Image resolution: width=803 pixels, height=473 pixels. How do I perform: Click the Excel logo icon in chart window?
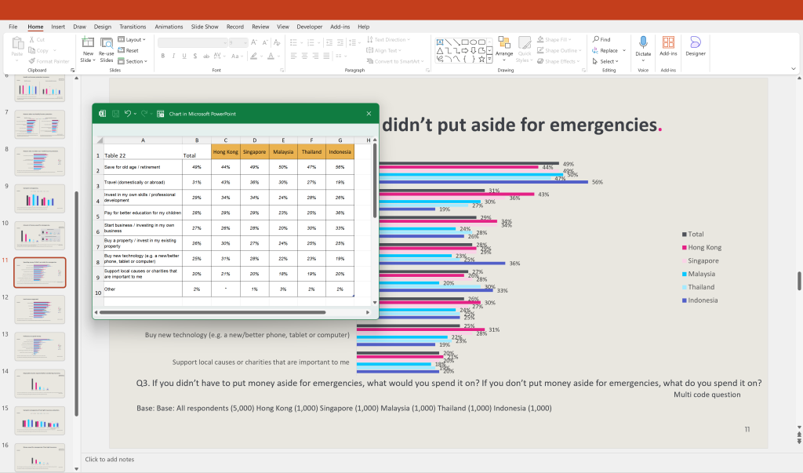pos(102,114)
